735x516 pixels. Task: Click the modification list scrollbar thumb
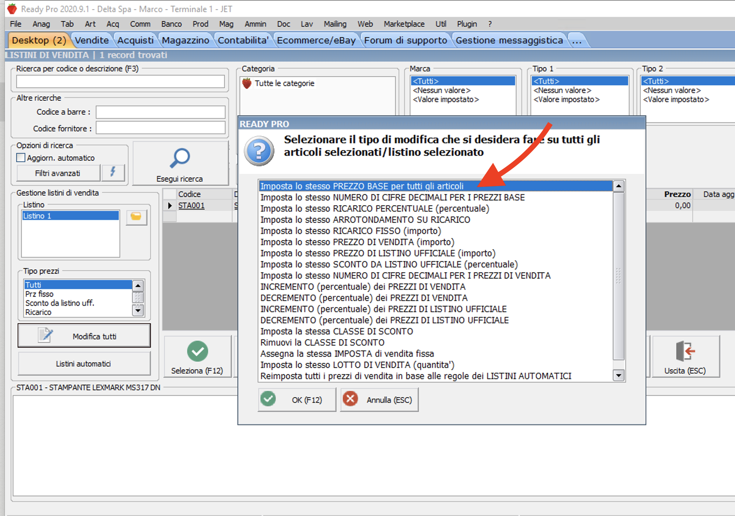point(618,275)
